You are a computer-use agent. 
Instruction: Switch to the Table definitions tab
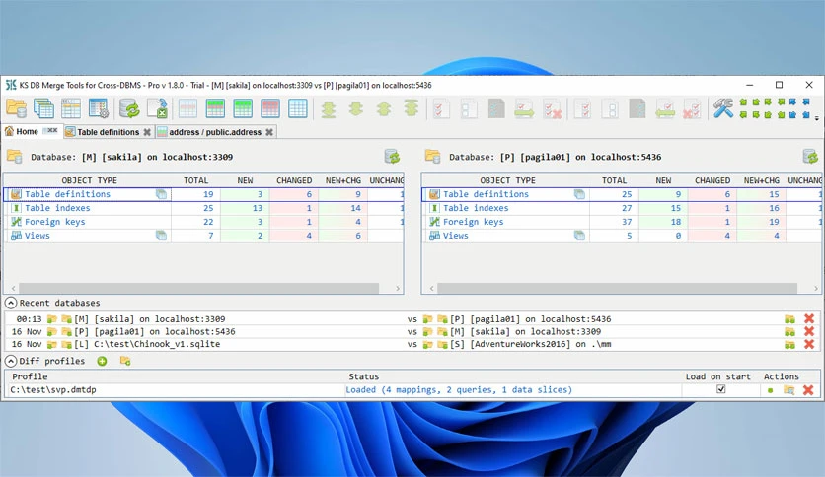click(108, 132)
